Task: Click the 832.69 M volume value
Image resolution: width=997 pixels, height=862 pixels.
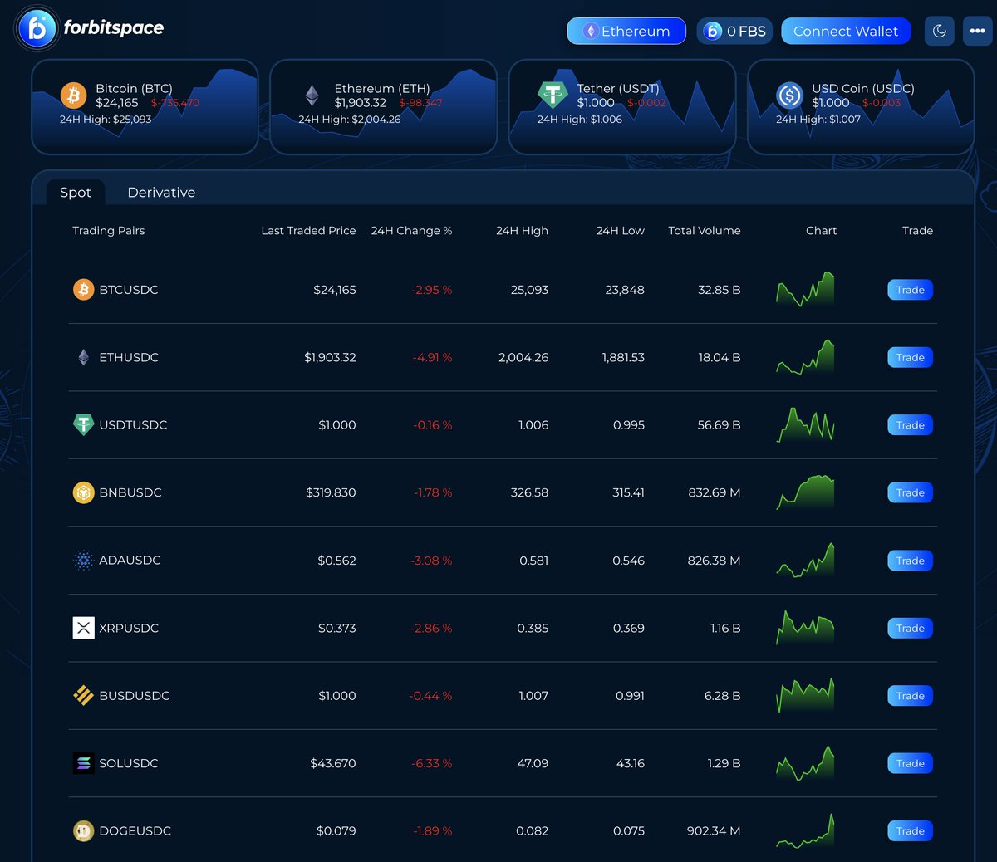Action: click(715, 492)
